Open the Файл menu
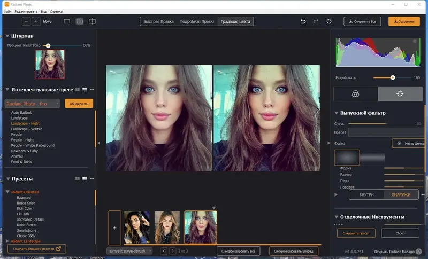 pos(7,11)
